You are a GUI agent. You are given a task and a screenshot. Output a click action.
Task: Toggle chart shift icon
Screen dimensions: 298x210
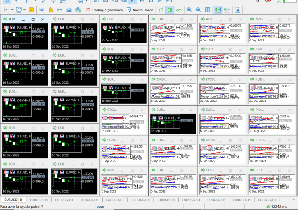point(227,10)
